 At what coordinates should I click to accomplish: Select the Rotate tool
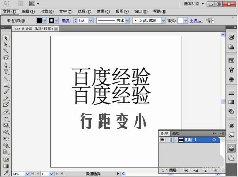6,119
